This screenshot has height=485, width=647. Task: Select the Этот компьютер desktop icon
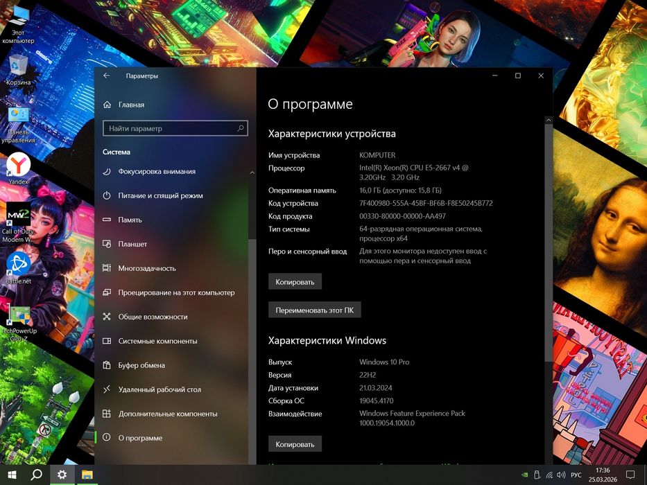(18, 25)
